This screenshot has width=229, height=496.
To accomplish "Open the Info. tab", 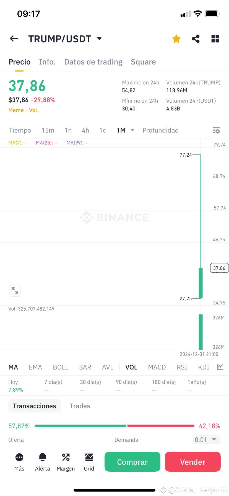I will pos(47,62).
